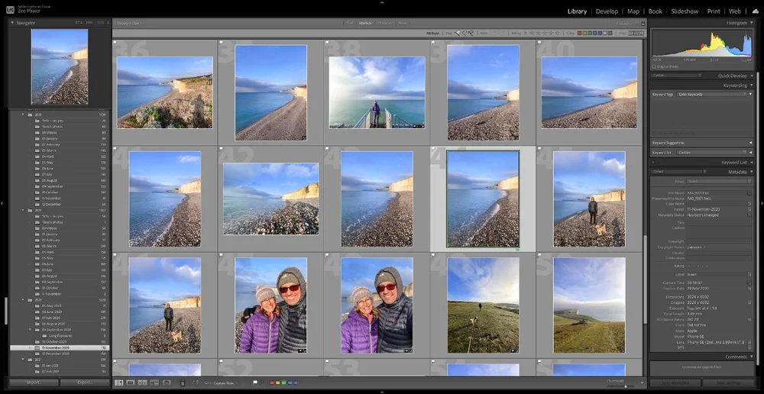Screen dimensions: 764x394
Task: Filter by red color label in filter bar
Action: [x=579, y=33]
